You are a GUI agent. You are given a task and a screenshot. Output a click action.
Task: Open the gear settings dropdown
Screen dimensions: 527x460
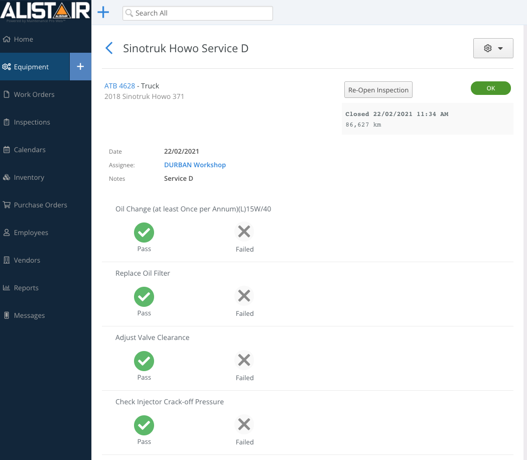[493, 48]
